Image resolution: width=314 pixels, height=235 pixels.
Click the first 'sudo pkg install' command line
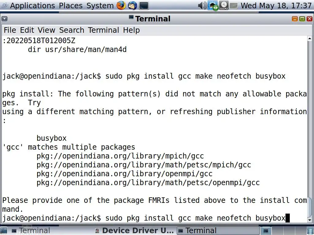point(144,76)
